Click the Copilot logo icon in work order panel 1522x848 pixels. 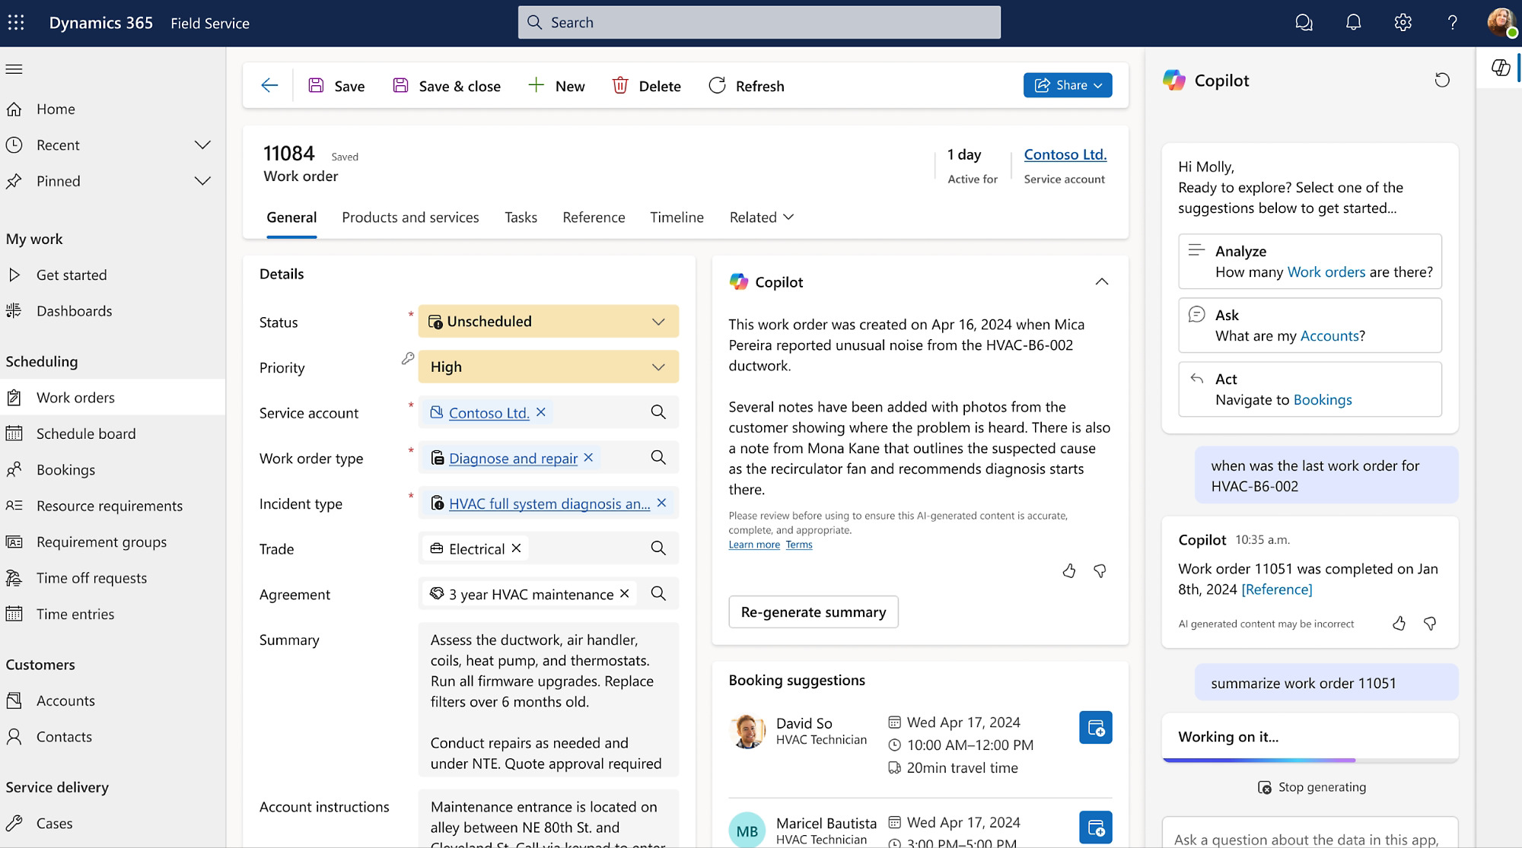click(x=738, y=281)
